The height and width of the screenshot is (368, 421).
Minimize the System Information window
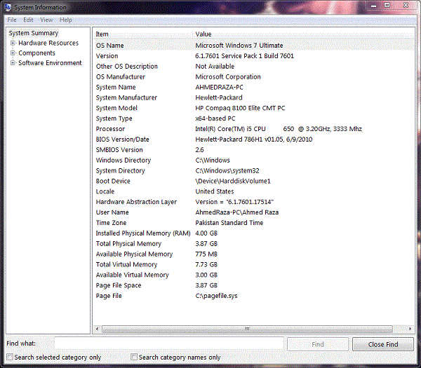point(373,6)
